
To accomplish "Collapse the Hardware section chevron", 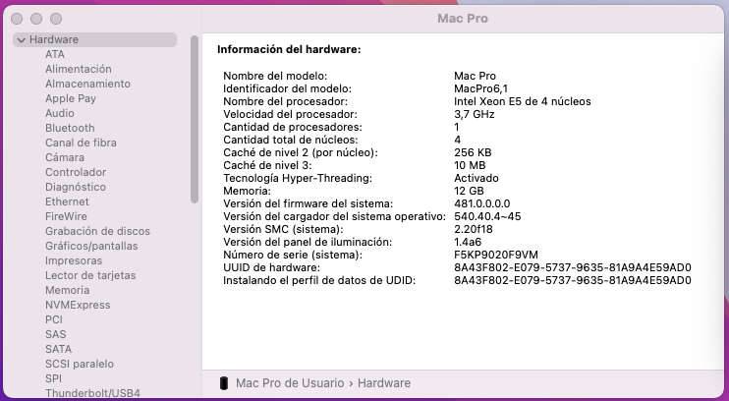I will point(21,40).
